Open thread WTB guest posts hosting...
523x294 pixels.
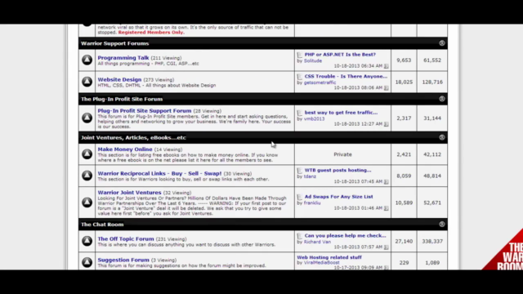coord(337,171)
